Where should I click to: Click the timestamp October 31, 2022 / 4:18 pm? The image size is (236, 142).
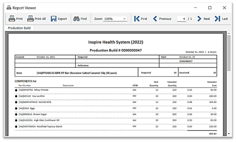coord(201,52)
